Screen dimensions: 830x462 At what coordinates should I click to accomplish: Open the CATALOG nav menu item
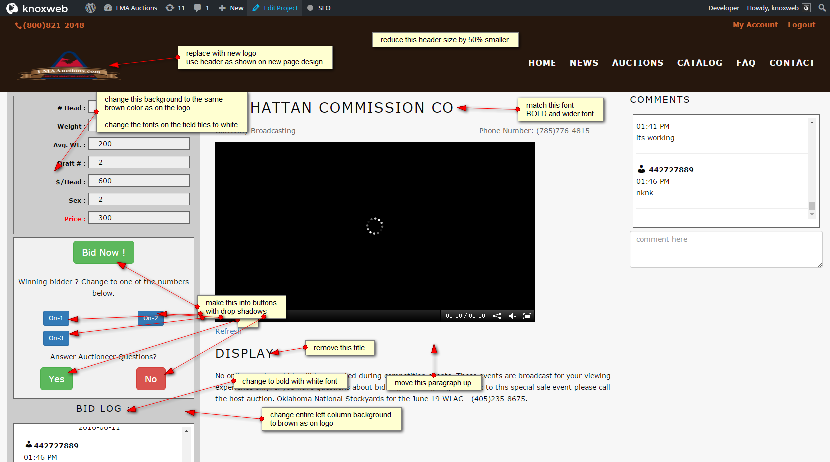point(699,63)
